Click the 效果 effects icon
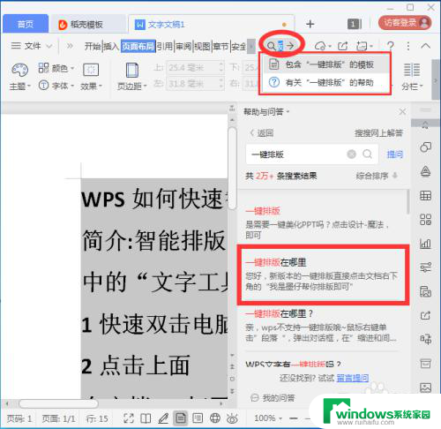The width and height of the screenshot is (441, 429). [x=91, y=70]
